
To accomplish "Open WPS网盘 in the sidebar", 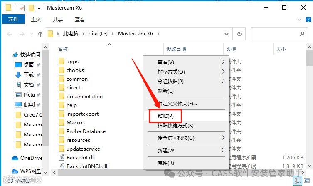I will [x=26, y=171].
